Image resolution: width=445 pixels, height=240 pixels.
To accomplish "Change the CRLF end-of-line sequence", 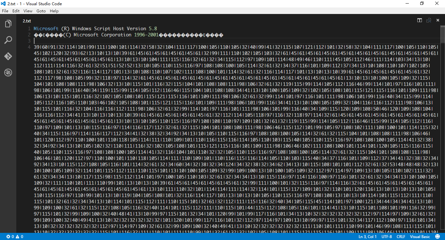I will click(x=401, y=237).
